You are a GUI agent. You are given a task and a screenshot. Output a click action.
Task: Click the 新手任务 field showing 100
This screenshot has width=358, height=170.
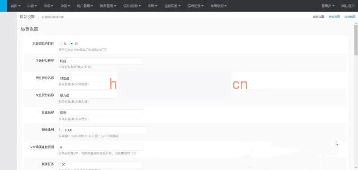(x=101, y=165)
